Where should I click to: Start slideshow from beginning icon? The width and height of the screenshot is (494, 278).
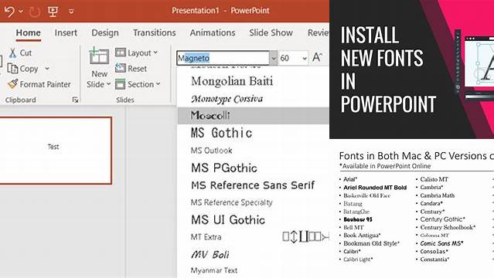coord(53,12)
